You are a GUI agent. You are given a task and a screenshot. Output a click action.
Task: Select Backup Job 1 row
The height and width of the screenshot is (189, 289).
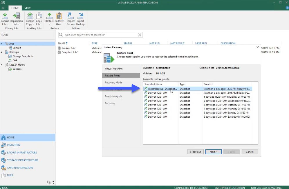tap(69, 48)
